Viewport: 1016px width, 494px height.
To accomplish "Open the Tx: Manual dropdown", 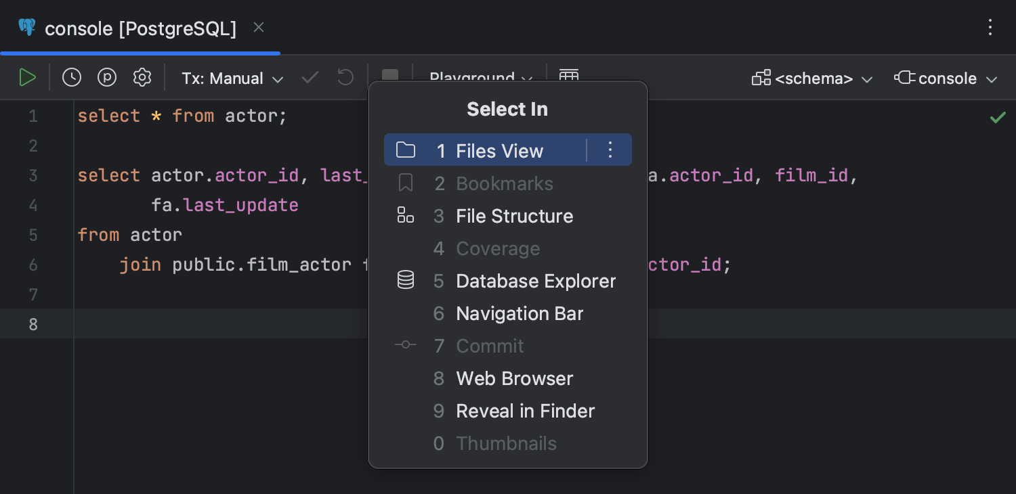I will pos(232,78).
